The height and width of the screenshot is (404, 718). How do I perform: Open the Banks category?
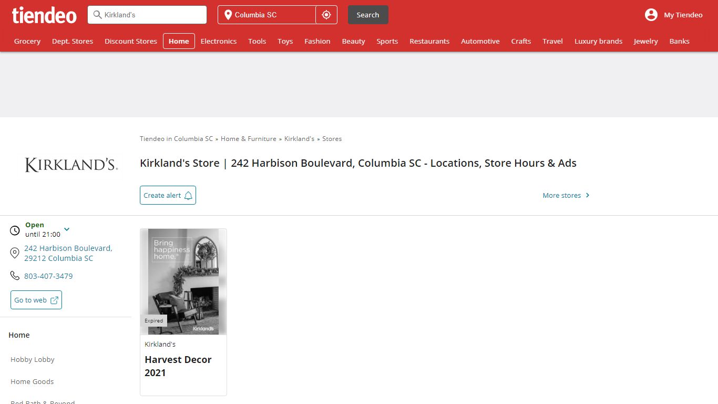coord(679,41)
